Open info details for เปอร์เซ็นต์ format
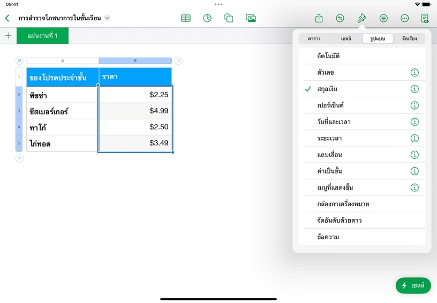The width and height of the screenshot is (437, 303). point(414,106)
